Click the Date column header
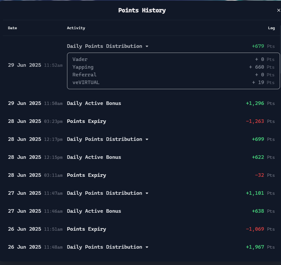This screenshot has width=281, height=265. click(13, 28)
